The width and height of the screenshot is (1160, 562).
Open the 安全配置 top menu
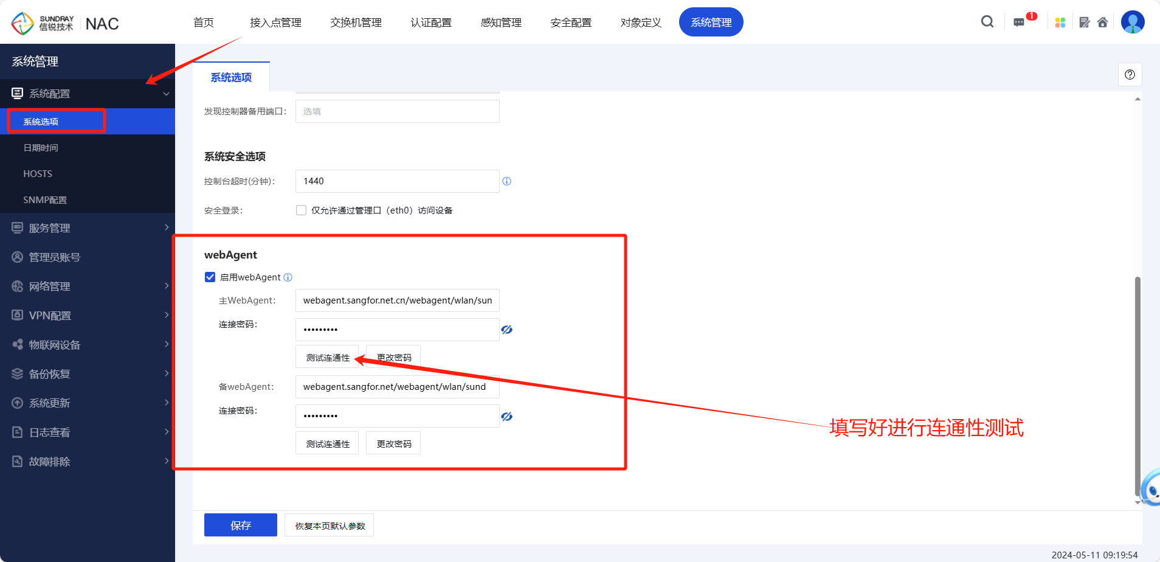(x=571, y=23)
